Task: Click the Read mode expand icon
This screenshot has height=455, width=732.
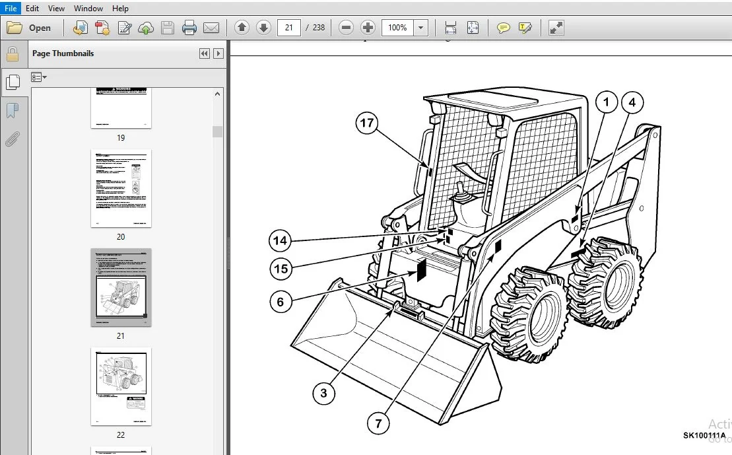Action: coord(556,28)
